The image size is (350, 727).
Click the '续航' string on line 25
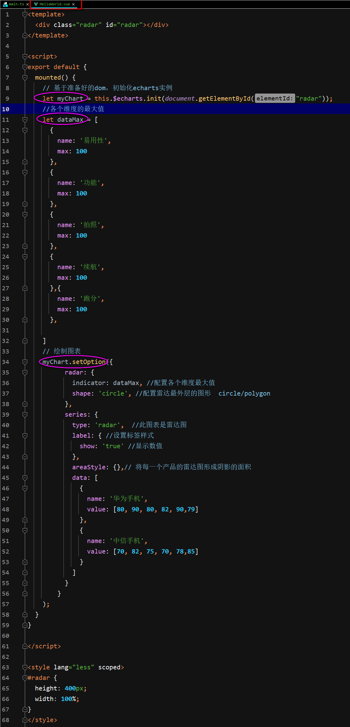(x=90, y=267)
